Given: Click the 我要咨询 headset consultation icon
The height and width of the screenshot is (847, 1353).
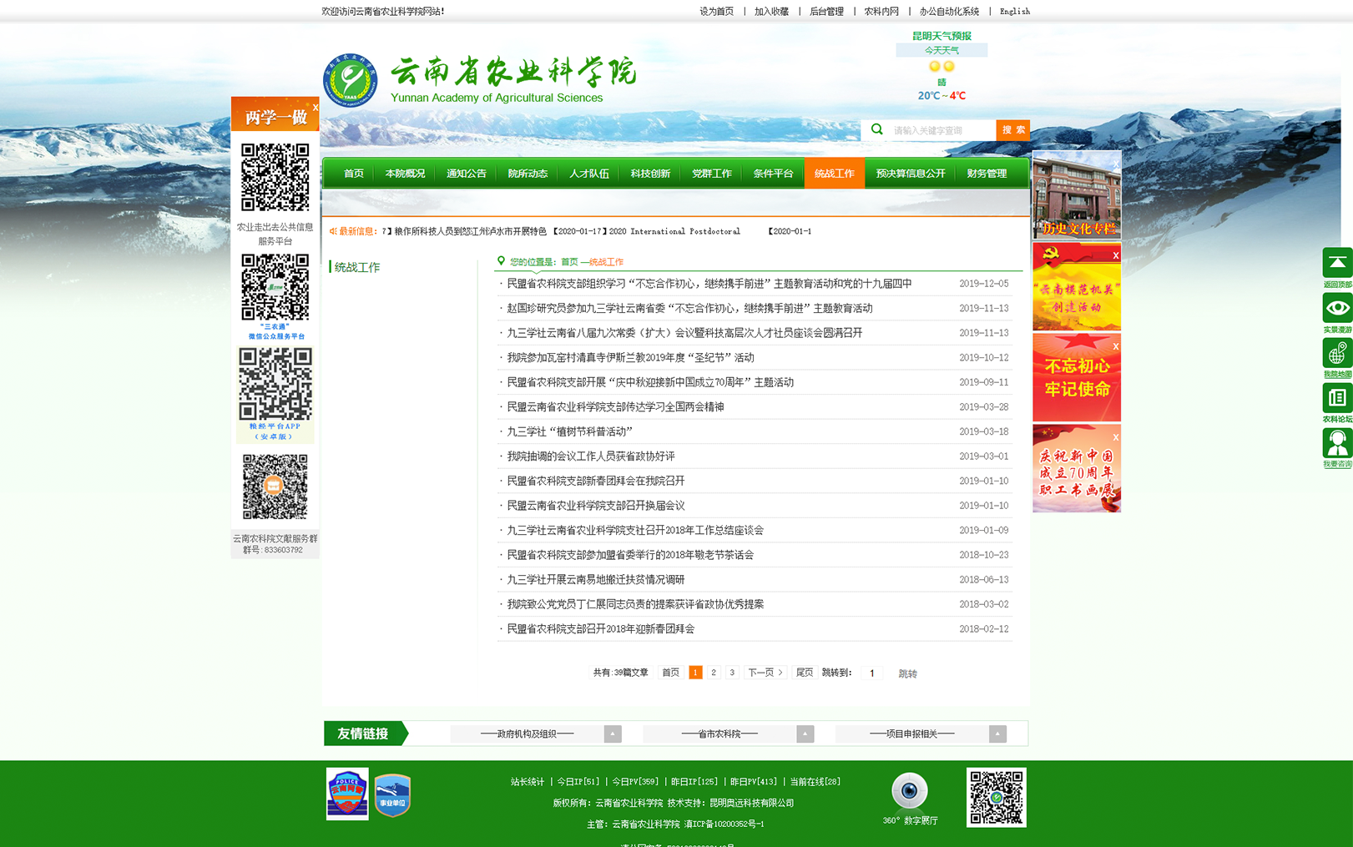Looking at the screenshot, I should click(x=1336, y=444).
